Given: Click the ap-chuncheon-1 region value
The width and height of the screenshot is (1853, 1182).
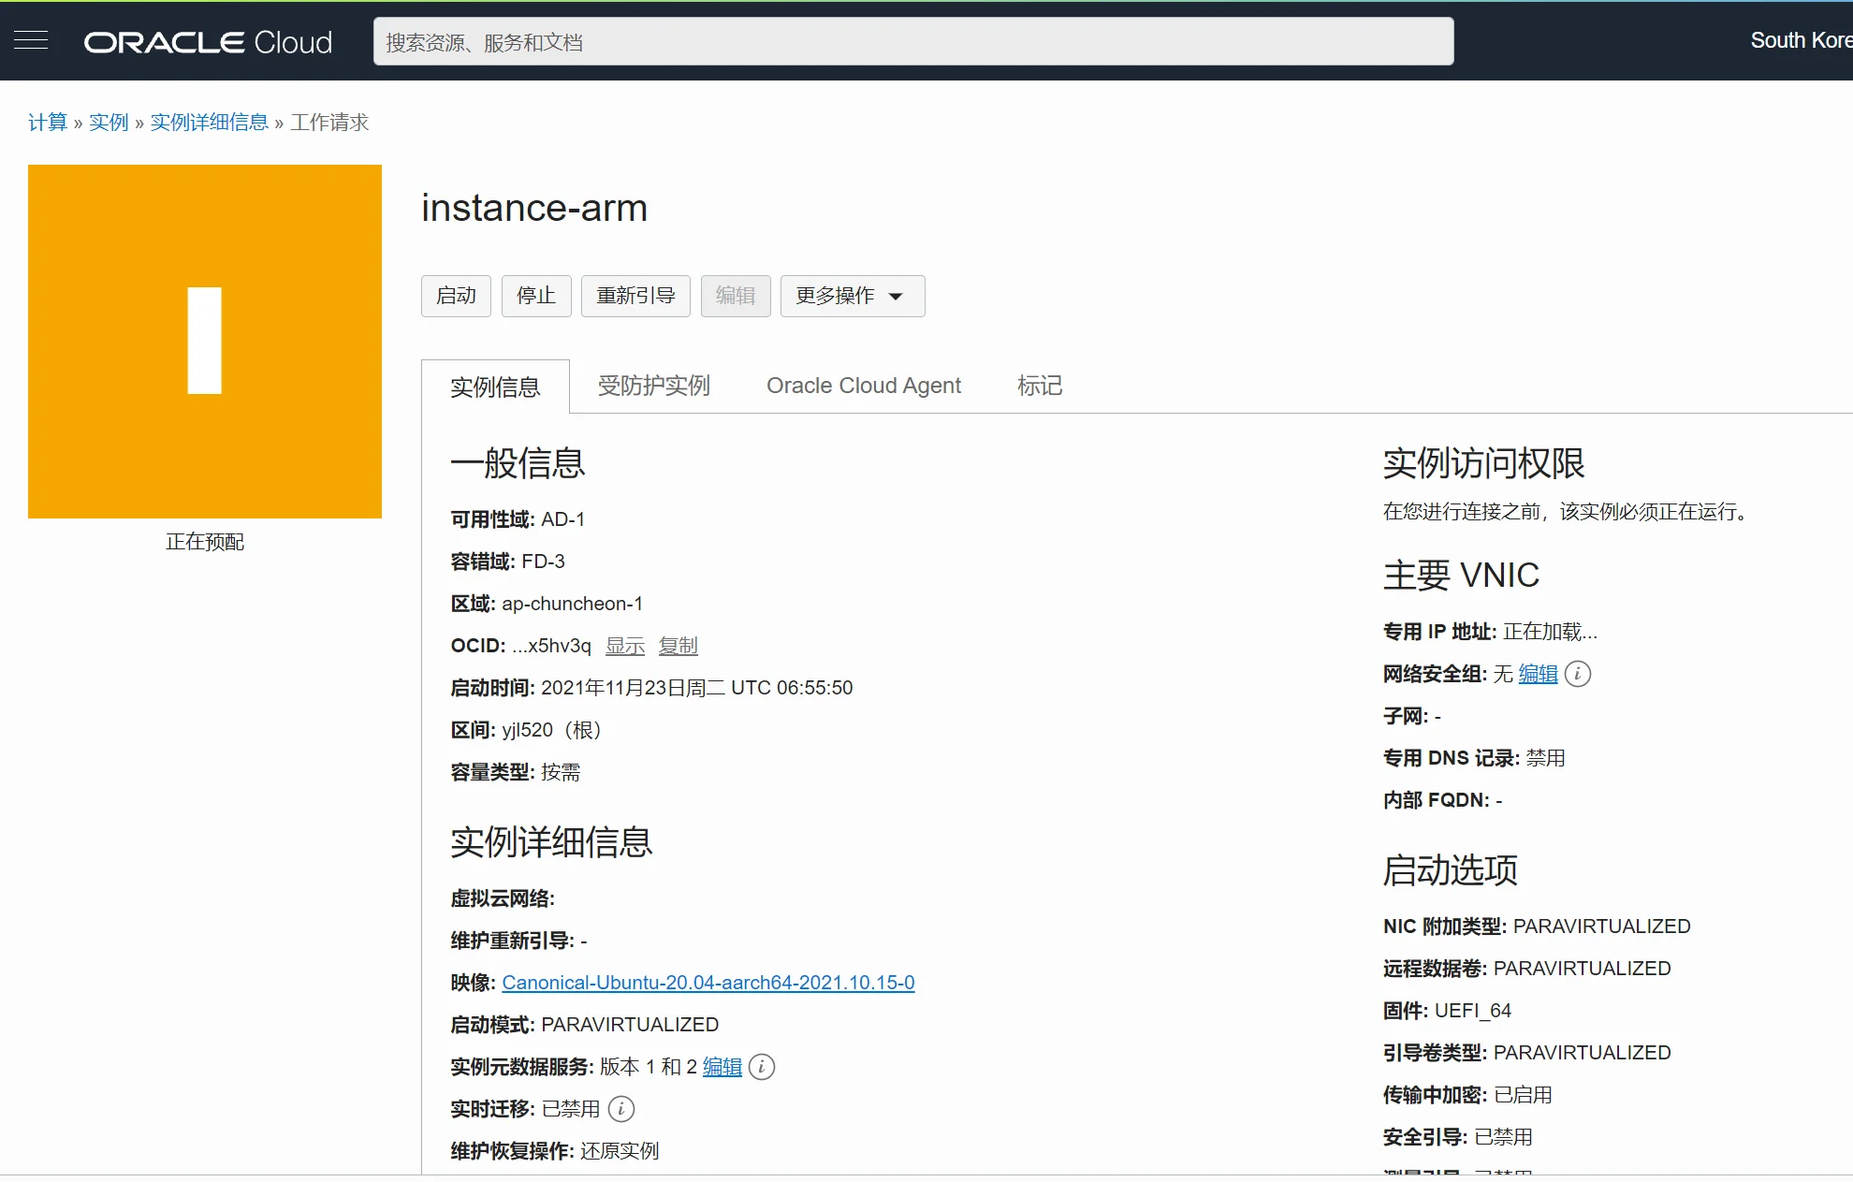Looking at the screenshot, I should coord(572,604).
